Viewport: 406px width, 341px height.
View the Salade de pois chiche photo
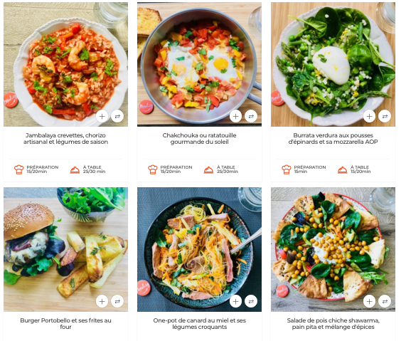tap(333, 249)
